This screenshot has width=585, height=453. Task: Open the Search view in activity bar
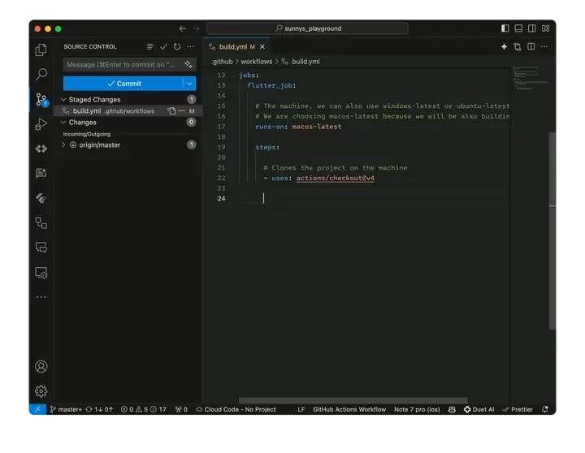(x=41, y=74)
